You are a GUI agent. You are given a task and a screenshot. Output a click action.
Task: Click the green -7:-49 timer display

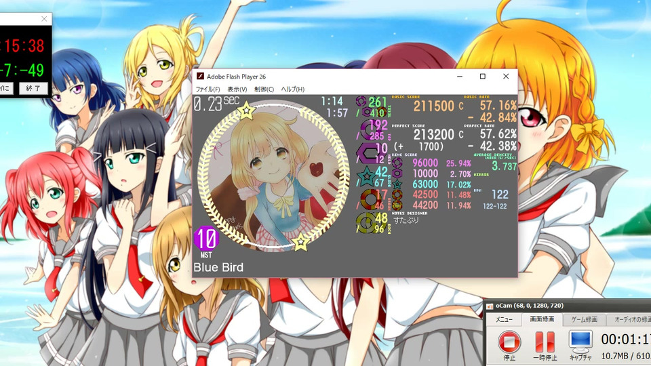[x=22, y=70]
